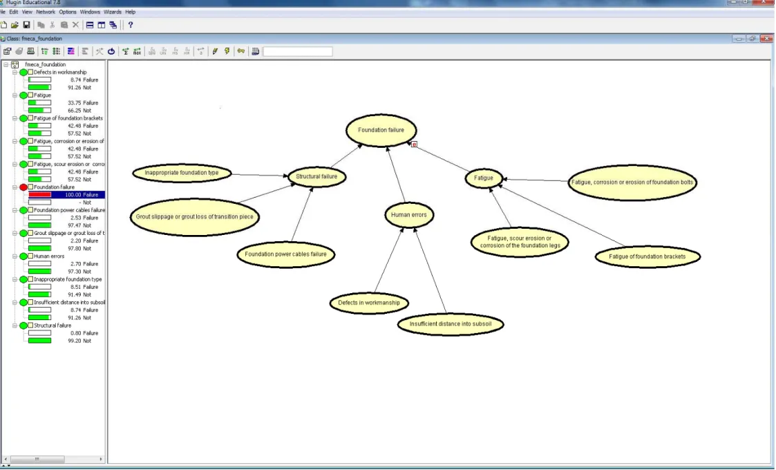The image size is (776, 470).
Task: Select the Structural failure node in graph
Action: click(316, 177)
